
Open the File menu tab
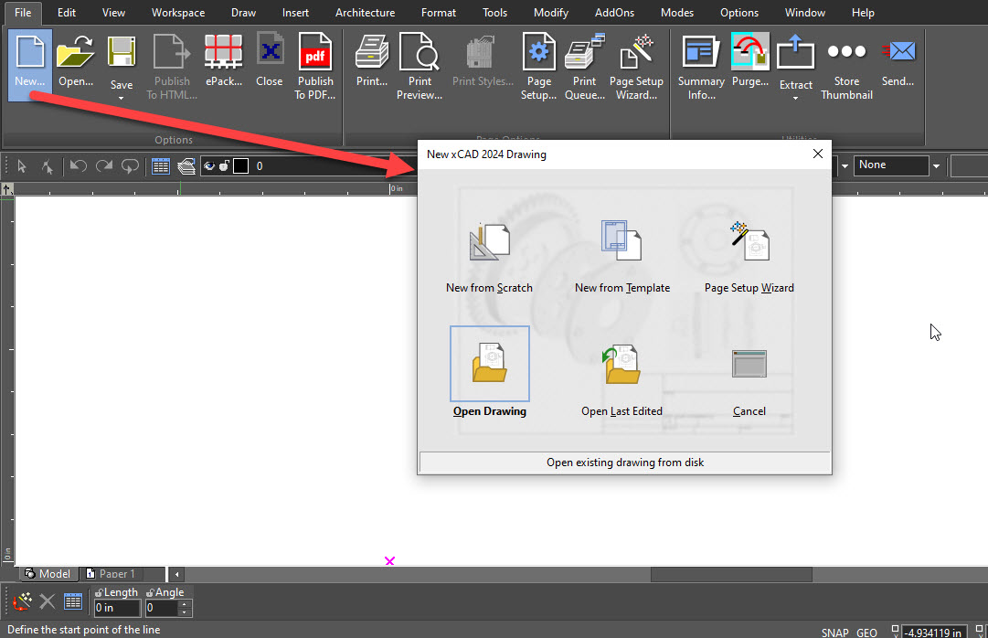(x=24, y=13)
